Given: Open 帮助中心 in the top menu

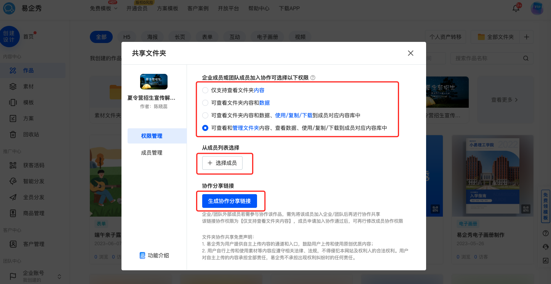Looking at the screenshot, I should 259,8.
